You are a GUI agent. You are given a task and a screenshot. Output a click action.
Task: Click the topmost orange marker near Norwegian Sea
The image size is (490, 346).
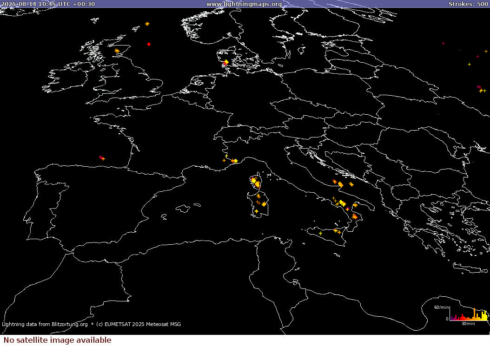(147, 24)
